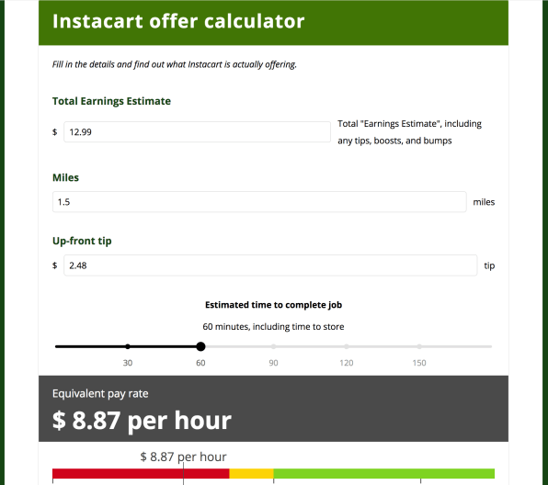Click the green segment of pay rate bar
This screenshot has height=485, width=548.
[384, 473]
